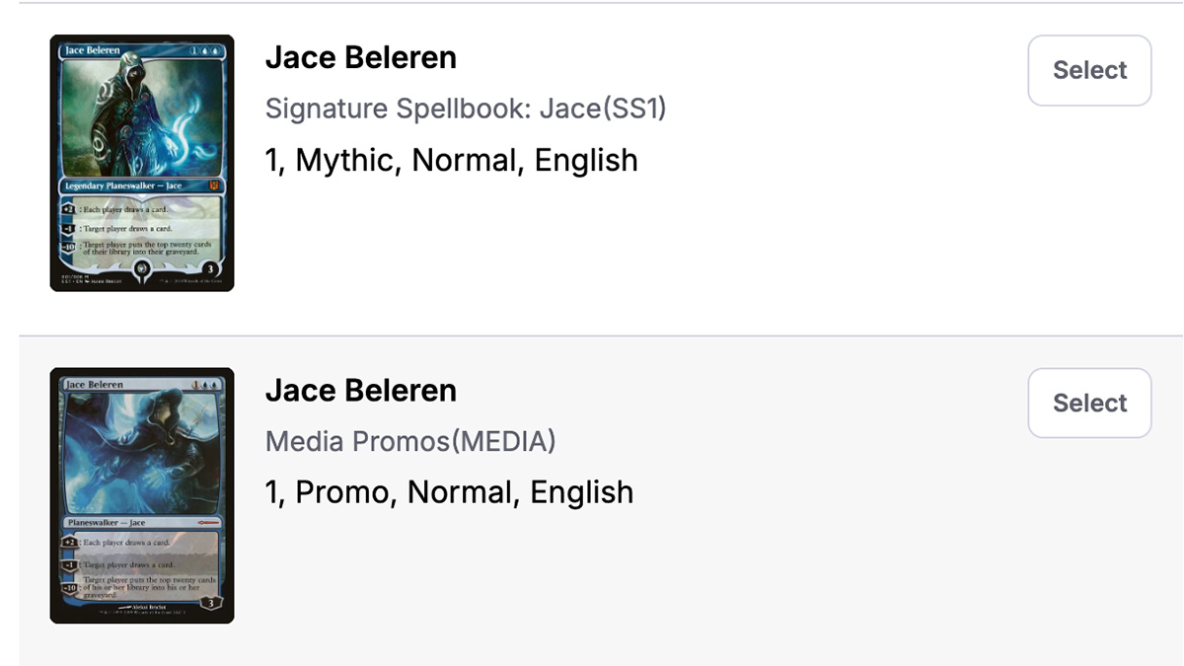Viewport: 1184px width, 666px height.
Task: Click the -10 loyalty icon on Signature Spellbook card
Action: tap(69, 247)
